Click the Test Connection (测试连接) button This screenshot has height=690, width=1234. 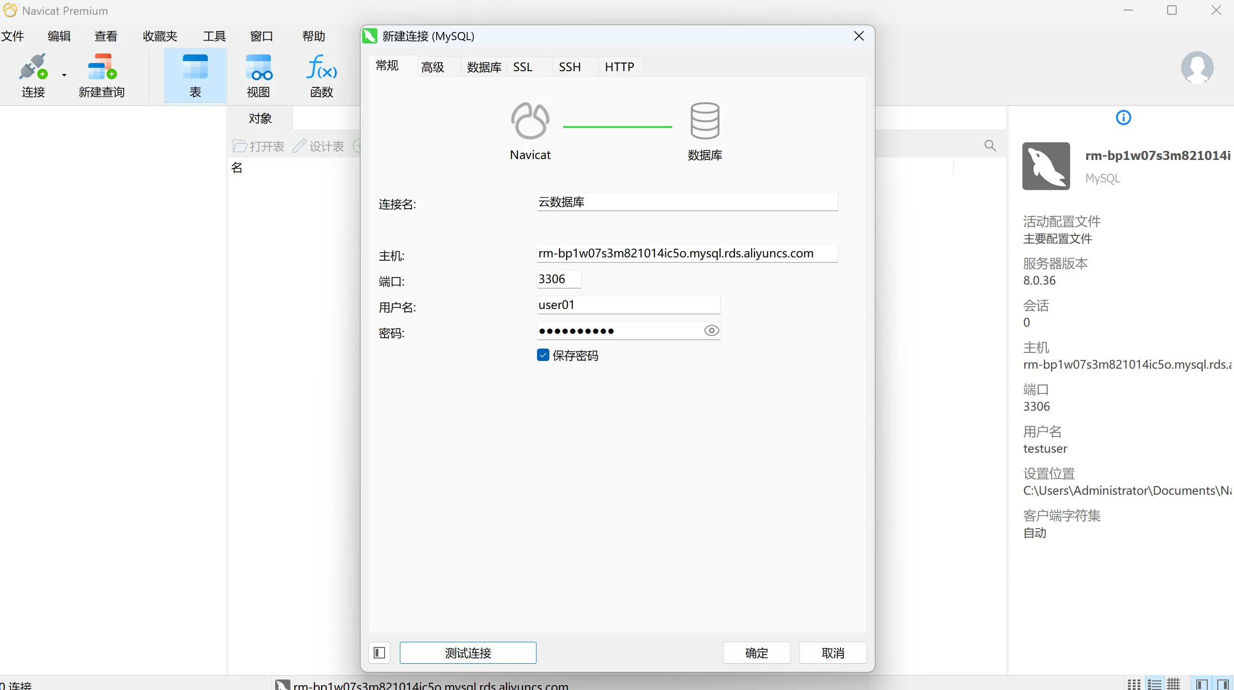point(468,653)
